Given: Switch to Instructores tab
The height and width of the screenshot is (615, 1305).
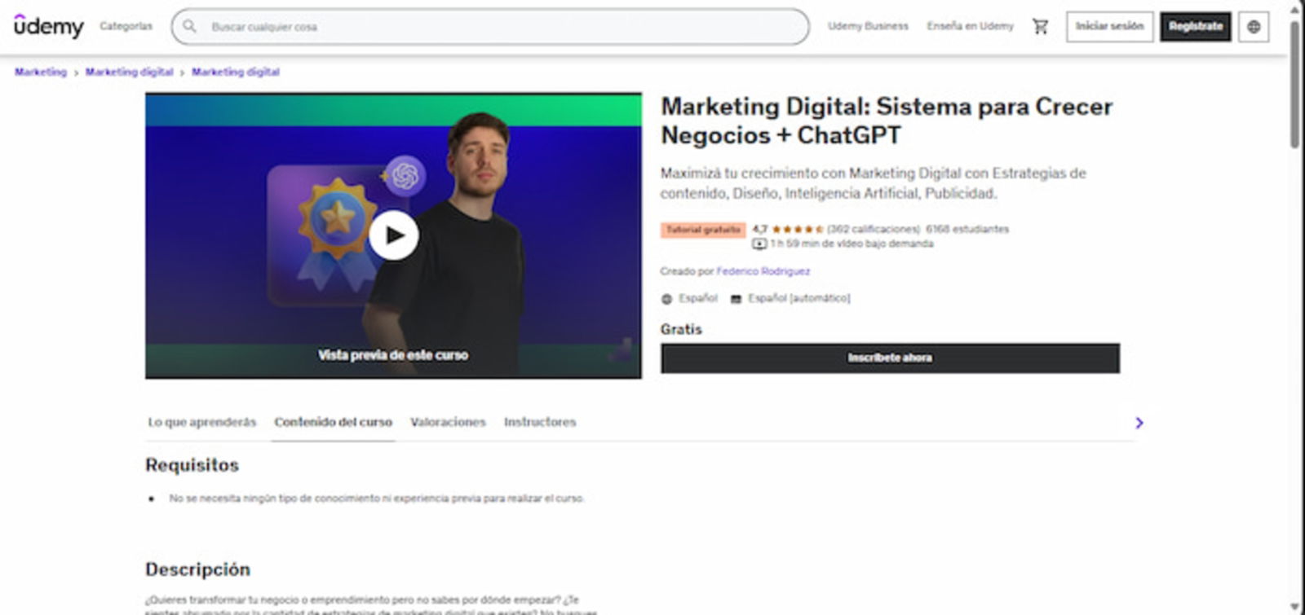Looking at the screenshot, I should pyautogui.click(x=540, y=422).
